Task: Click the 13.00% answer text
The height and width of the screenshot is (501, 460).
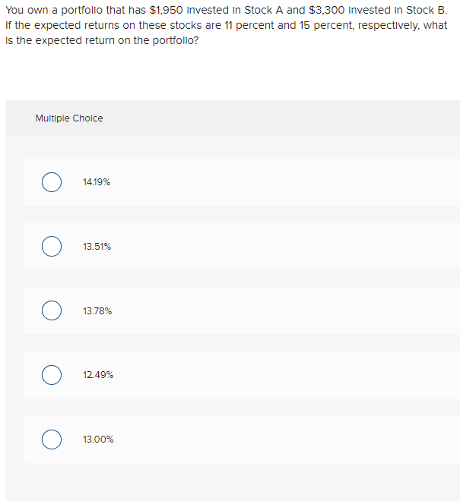Action: (97, 440)
